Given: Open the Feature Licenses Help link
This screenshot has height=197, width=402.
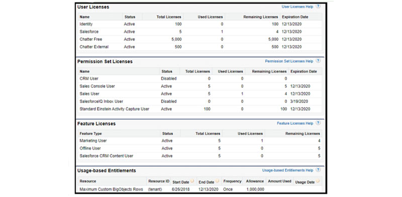Looking at the screenshot, I should pyautogui.click(x=295, y=124).
